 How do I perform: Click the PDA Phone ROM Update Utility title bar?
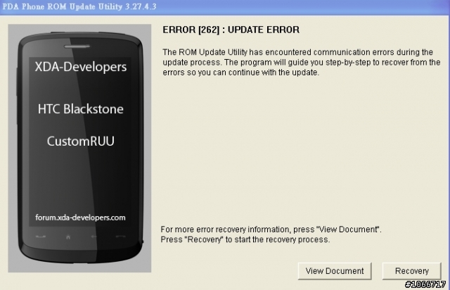[225, 6]
